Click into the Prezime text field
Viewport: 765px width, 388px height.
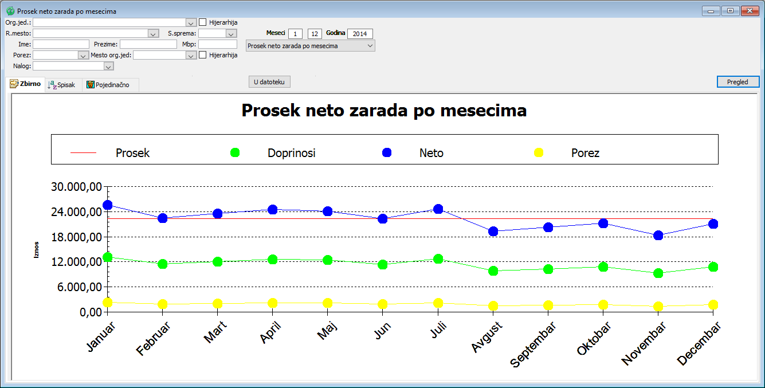[x=148, y=44]
